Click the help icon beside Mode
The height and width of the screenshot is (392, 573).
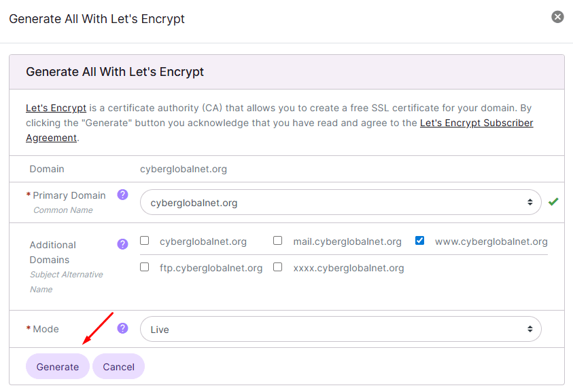(122, 328)
